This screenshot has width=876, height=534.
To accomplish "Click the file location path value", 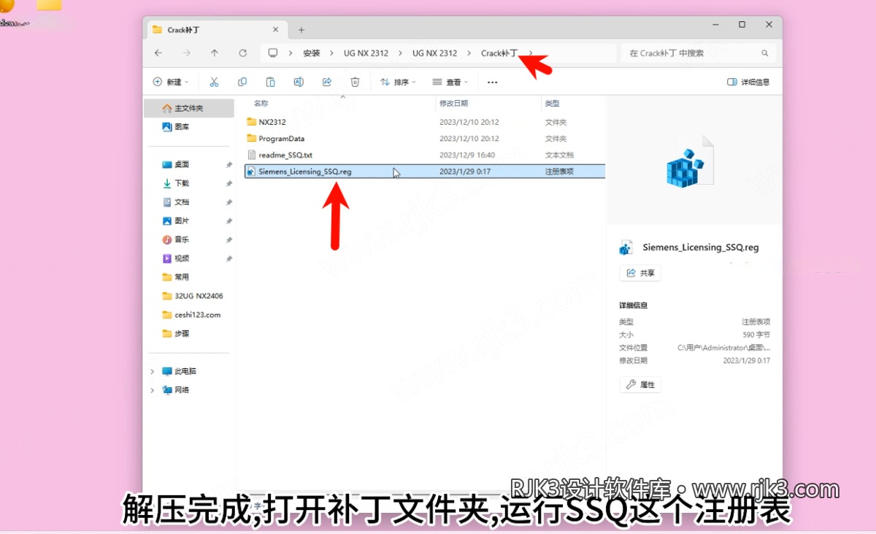I will coord(723,348).
